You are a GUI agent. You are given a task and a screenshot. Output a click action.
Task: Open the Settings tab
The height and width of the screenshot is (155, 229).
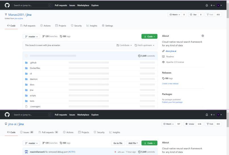point(107,26)
